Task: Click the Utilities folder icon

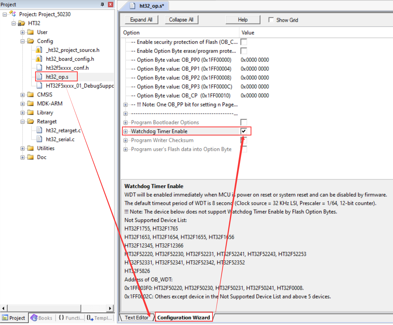Action: [31, 148]
